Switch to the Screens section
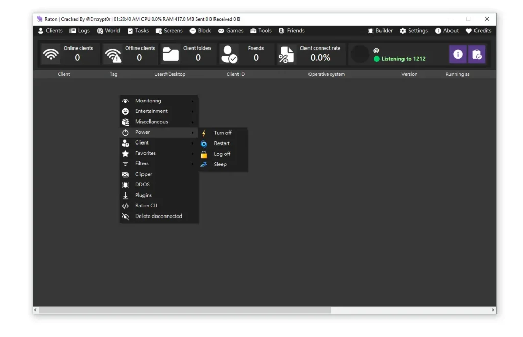This screenshot has height=337, width=523. tap(169, 31)
